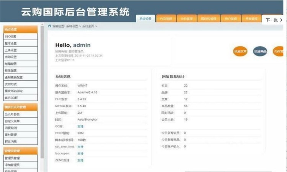The height and width of the screenshot is (172, 287).
Task: Click the cut-off orange 会员管理 round button
Action: [278, 51]
